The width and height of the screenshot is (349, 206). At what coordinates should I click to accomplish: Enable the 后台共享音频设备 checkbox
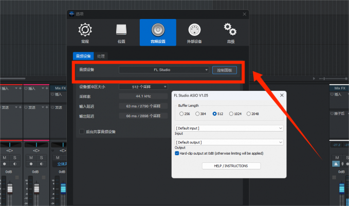[x=82, y=132]
